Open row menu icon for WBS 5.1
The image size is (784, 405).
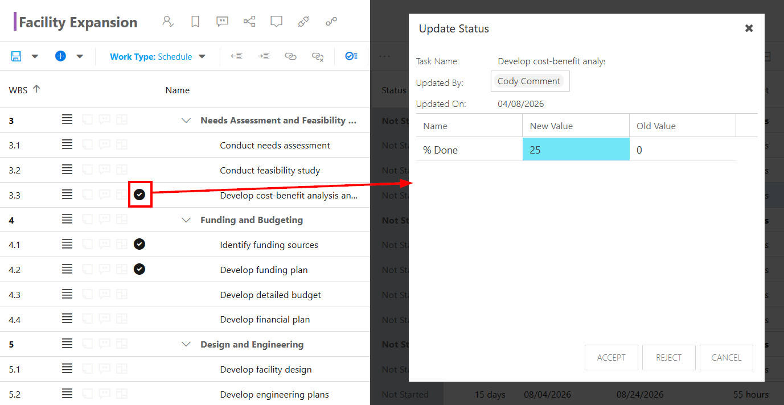pos(67,369)
